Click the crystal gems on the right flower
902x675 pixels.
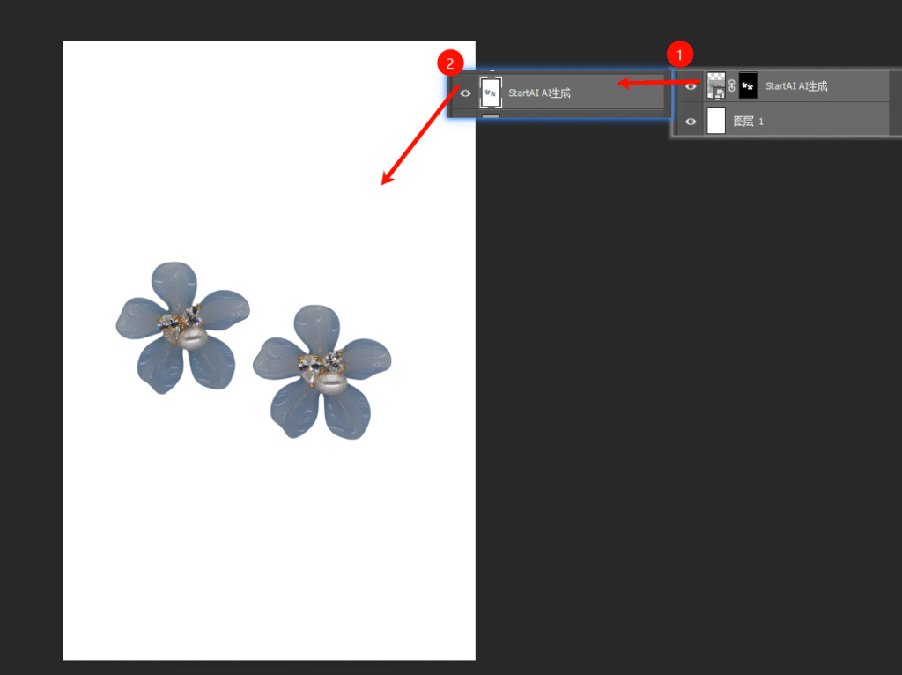(x=321, y=363)
